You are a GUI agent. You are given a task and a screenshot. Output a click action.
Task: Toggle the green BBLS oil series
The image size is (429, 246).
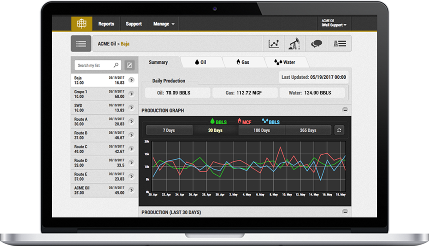click(219, 122)
